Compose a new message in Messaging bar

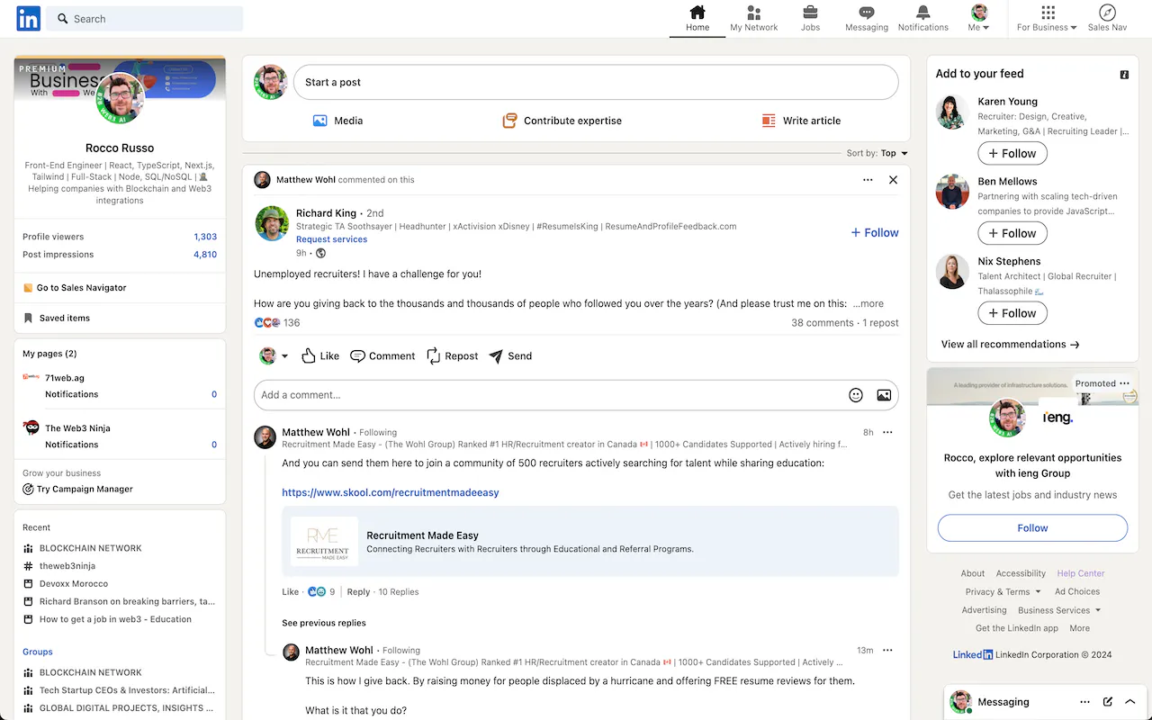click(x=1108, y=702)
